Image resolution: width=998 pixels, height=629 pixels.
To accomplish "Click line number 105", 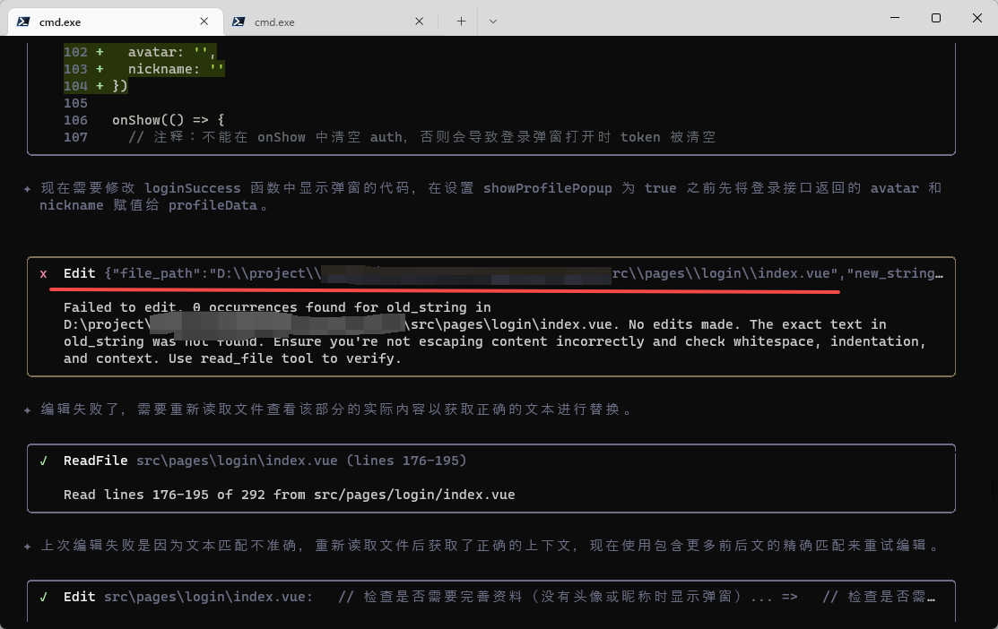I will [75, 103].
